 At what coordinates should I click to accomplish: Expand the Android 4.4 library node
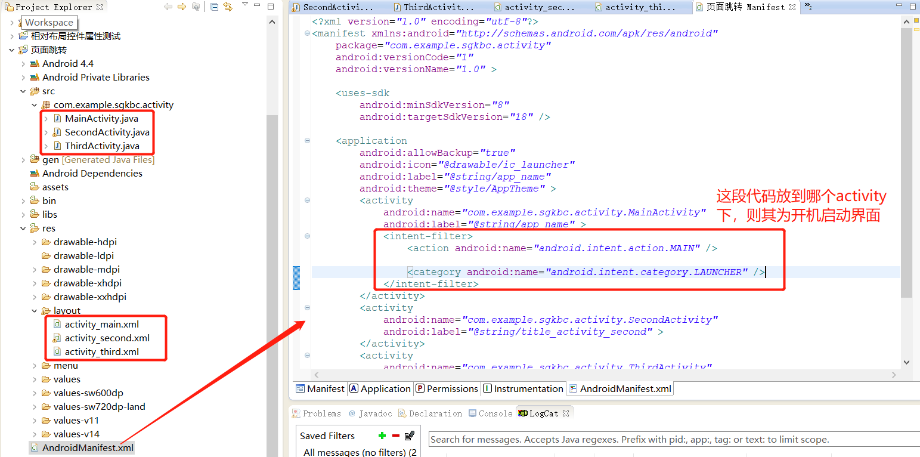pyautogui.click(x=23, y=63)
